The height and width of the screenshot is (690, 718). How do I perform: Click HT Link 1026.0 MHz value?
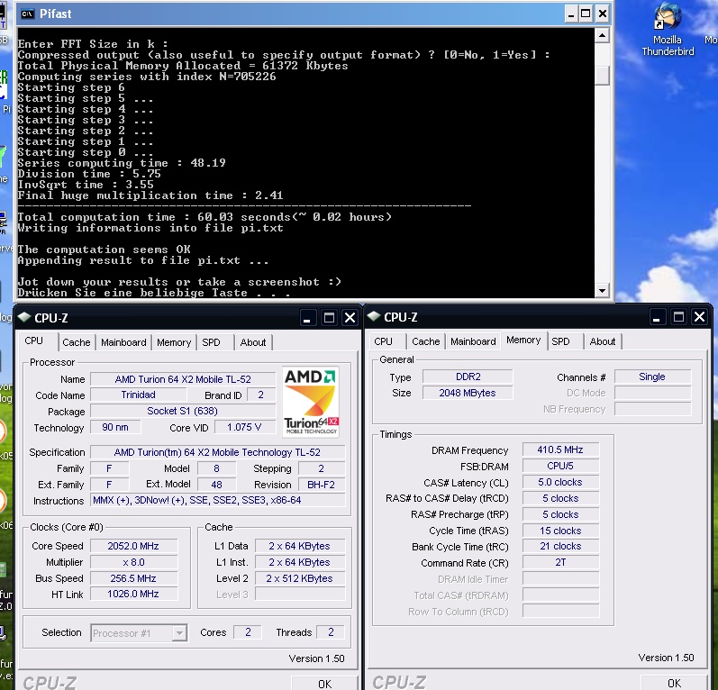(x=133, y=594)
